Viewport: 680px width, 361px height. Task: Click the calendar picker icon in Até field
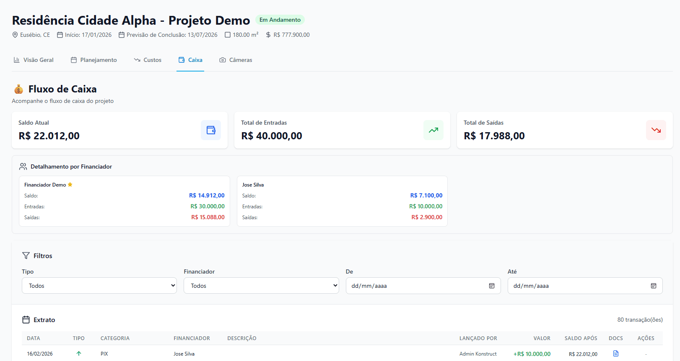coord(653,286)
